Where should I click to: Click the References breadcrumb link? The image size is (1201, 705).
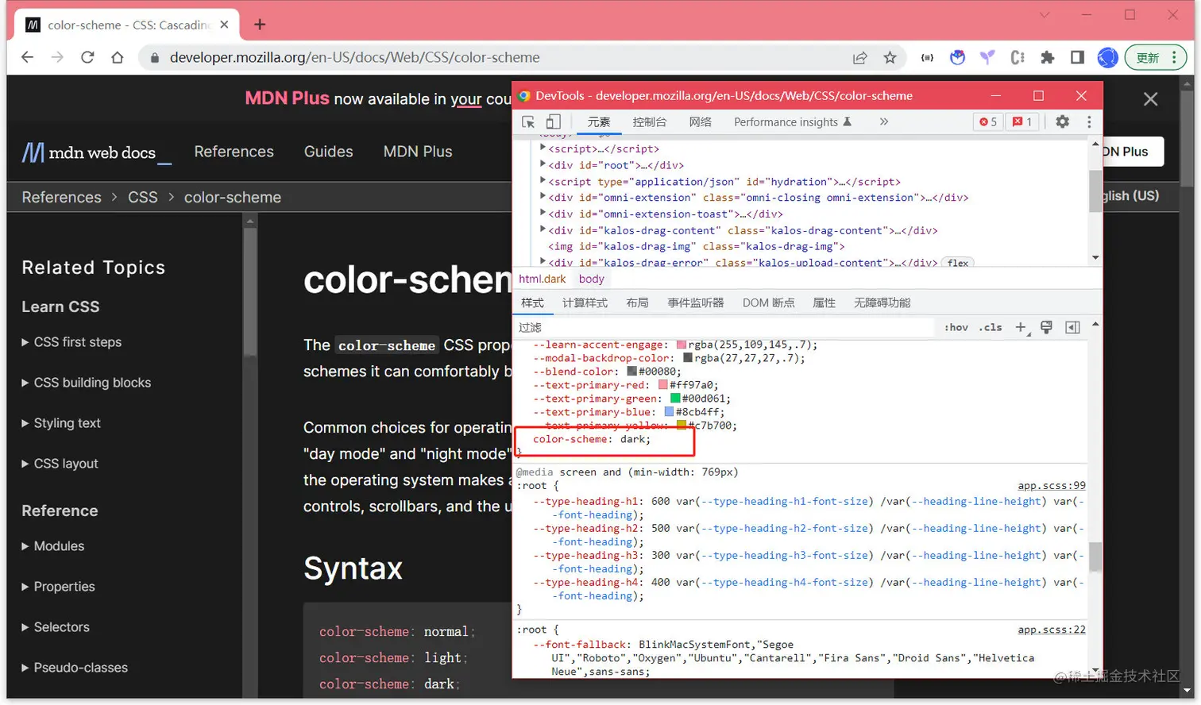[61, 197]
